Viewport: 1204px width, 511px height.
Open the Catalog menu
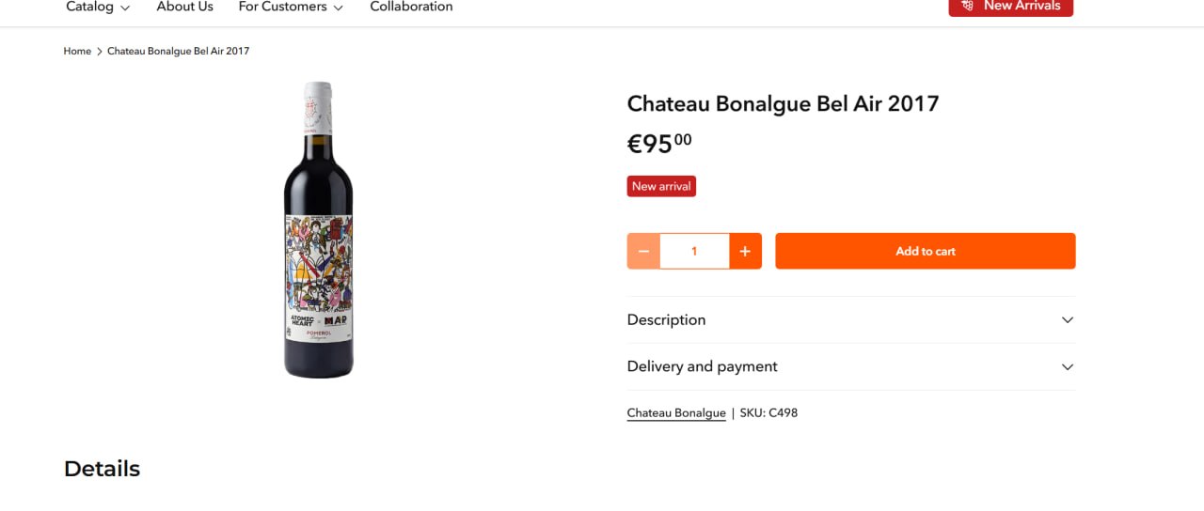pyautogui.click(x=90, y=7)
